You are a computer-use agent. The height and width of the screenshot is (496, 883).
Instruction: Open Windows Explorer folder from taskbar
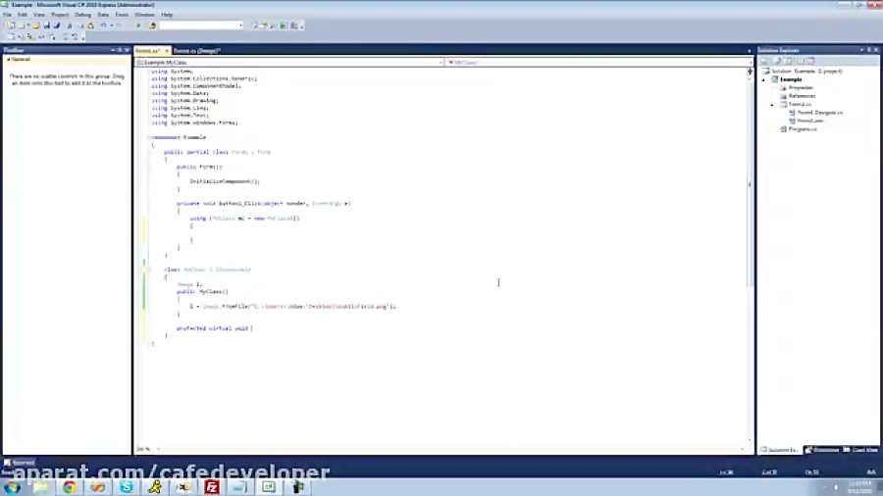pos(40,487)
